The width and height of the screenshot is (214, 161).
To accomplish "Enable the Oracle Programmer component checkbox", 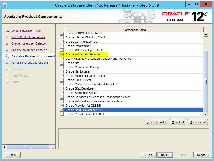I will (62, 46).
